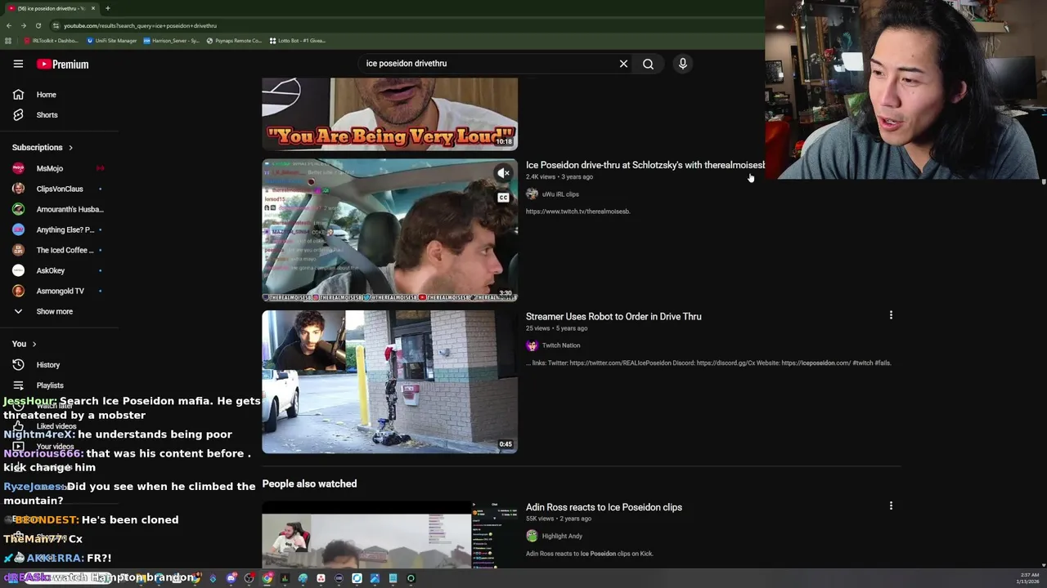Screen dimensions: 1047x588
Task: Open the Twitch Nation channel
Action: pyautogui.click(x=560, y=345)
